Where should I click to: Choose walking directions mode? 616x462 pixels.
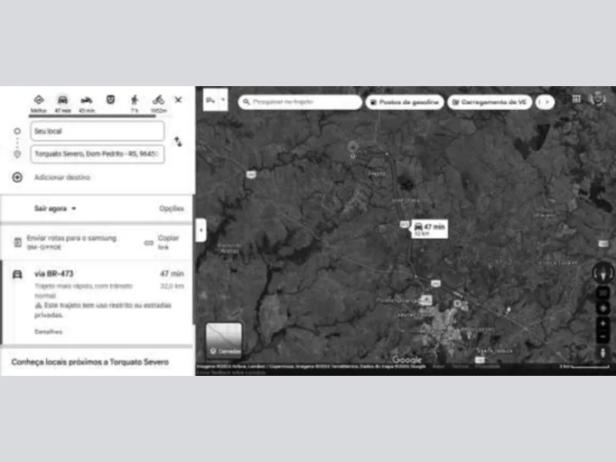pos(134,104)
